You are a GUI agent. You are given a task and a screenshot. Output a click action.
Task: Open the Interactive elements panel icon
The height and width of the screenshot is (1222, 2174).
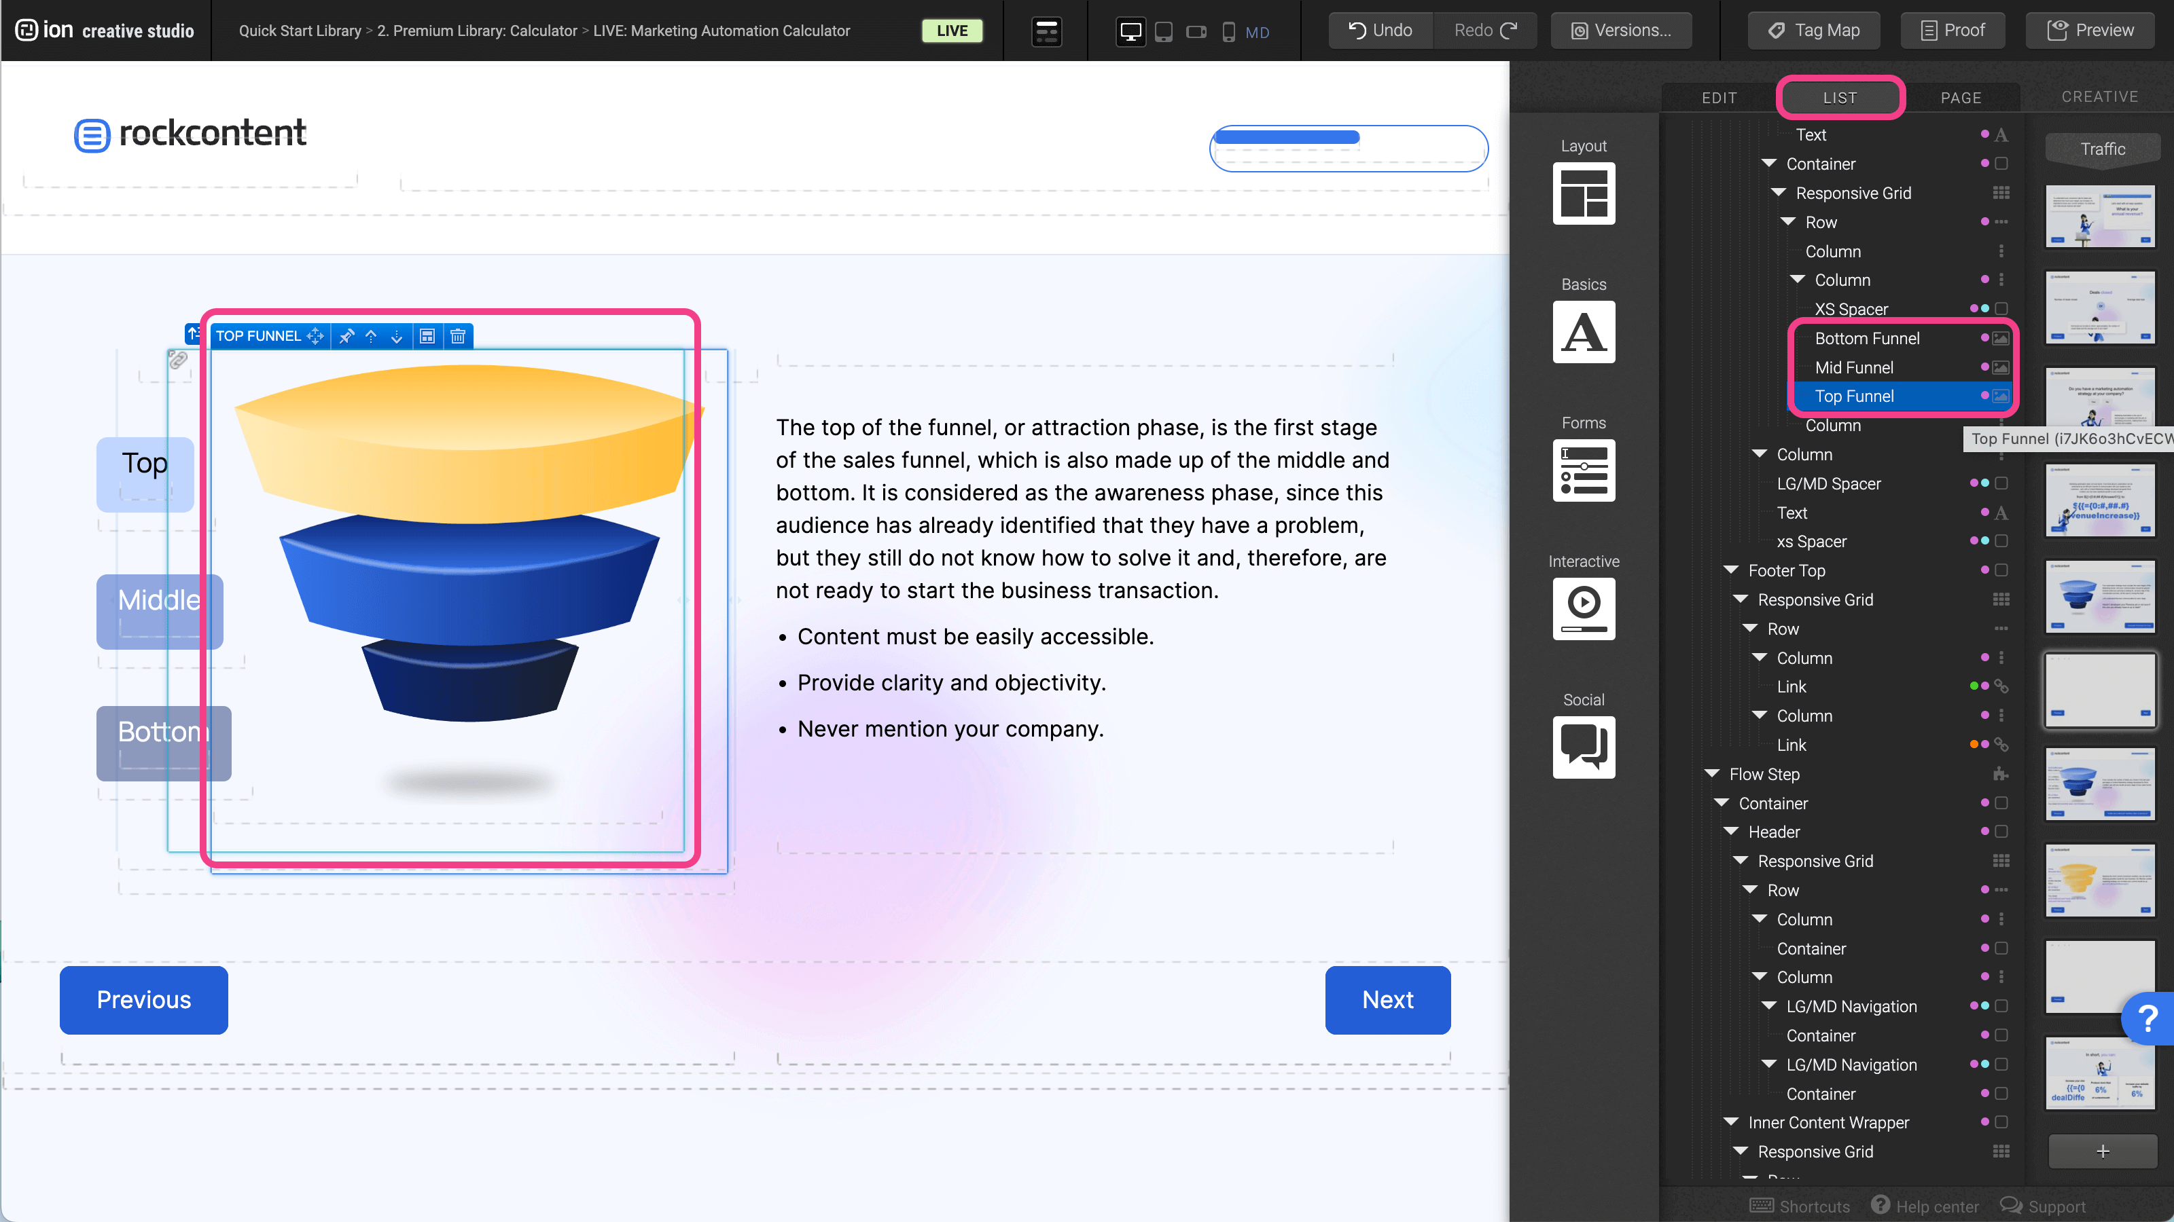tap(1583, 608)
